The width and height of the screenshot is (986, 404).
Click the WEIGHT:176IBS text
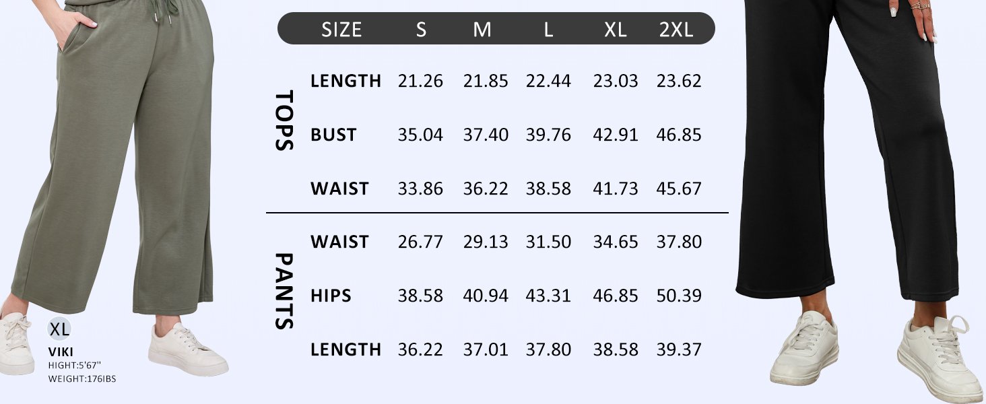[x=82, y=379]
